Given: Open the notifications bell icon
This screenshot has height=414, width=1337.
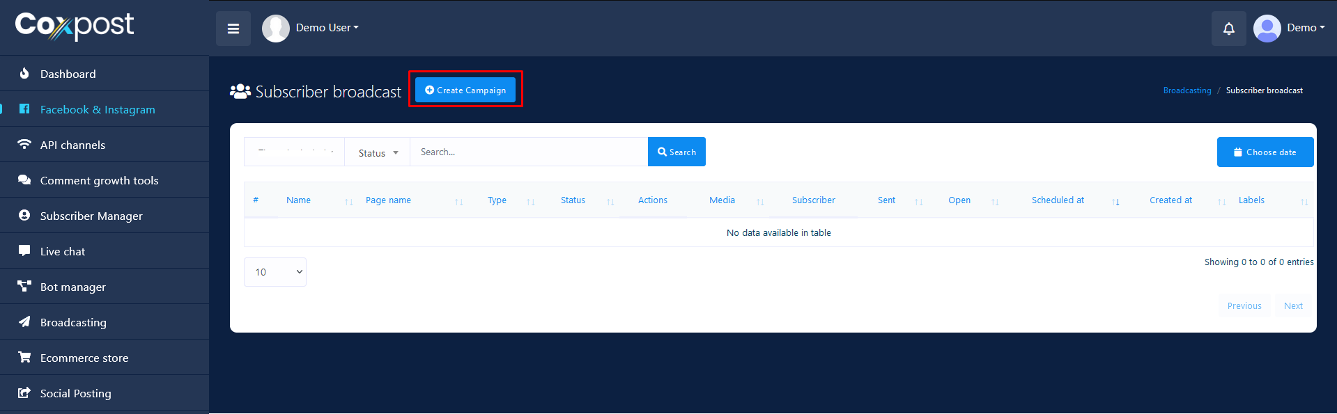Looking at the screenshot, I should point(1228,29).
